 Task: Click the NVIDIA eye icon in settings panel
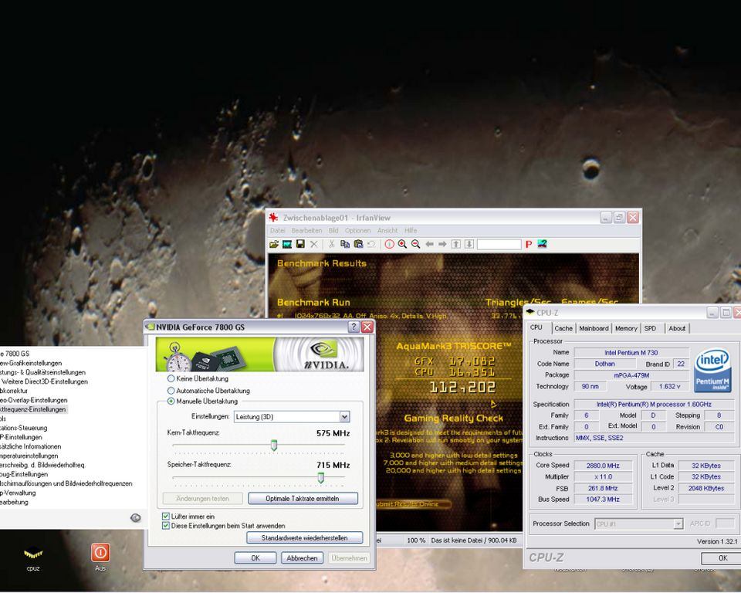coord(135,518)
